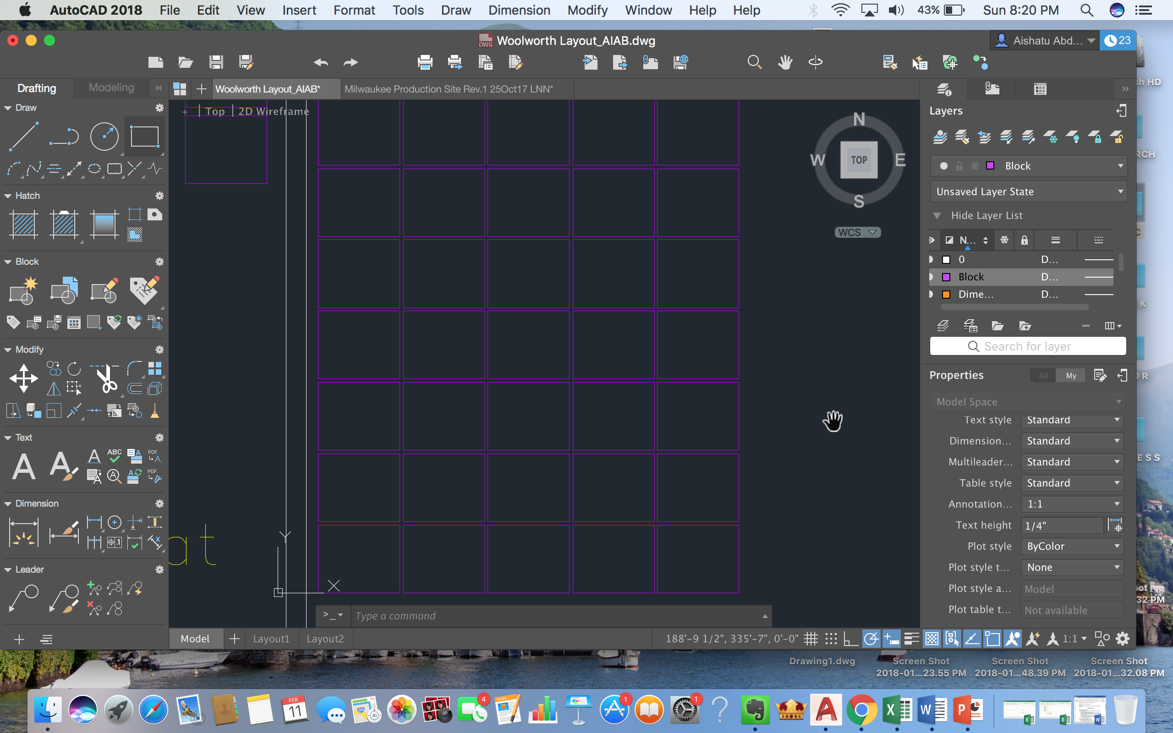Toggle snap mode in the status bar
Viewport: 1173px width, 733px height.
tap(831, 639)
